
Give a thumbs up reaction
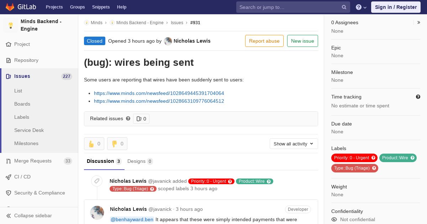pyautogui.click(x=94, y=144)
